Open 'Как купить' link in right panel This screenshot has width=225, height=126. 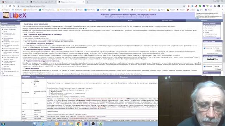click(x=208, y=28)
